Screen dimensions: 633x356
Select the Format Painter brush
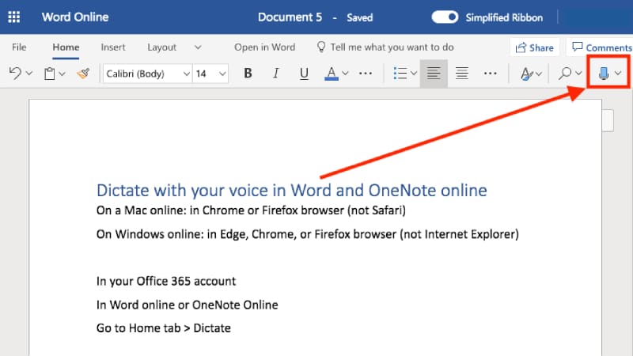pyautogui.click(x=83, y=74)
